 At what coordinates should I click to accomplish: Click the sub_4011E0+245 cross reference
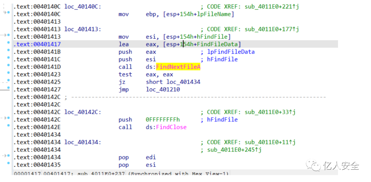pos(234,150)
